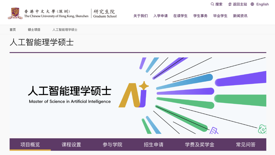The image size is (275, 155).
Task: Switch language to English
Action: 262,4
